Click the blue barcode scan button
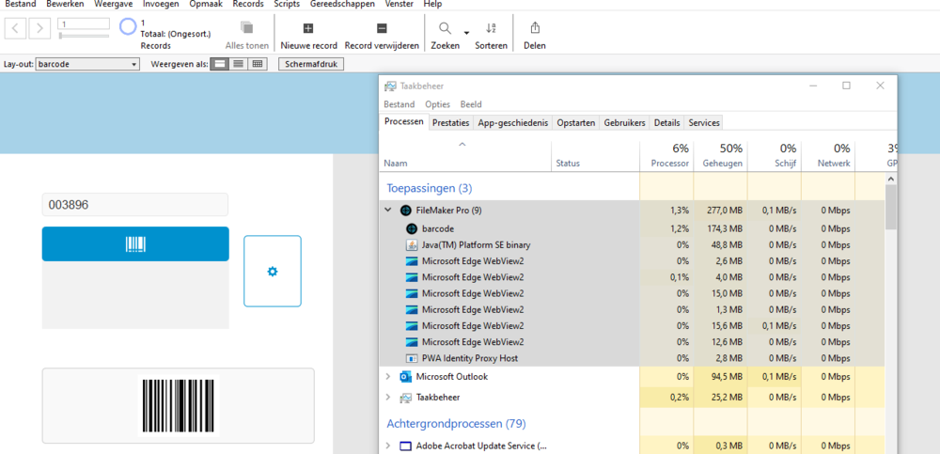Screen dimensions: 940x454 tap(135, 244)
